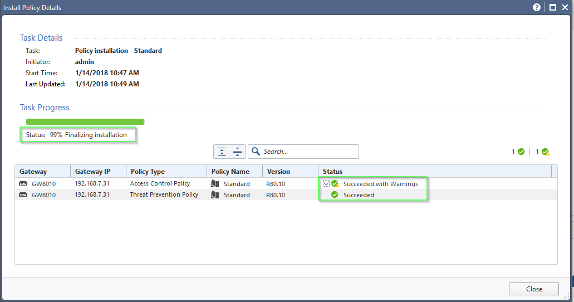The width and height of the screenshot is (574, 302).
Task: Sort by the Version column header
Action: [x=290, y=171]
